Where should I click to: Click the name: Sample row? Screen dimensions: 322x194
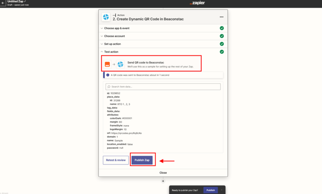coord(115,141)
